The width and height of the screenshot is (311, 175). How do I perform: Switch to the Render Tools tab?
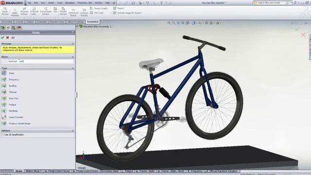(57, 22)
